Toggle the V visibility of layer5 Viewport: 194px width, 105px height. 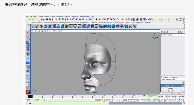(162, 88)
